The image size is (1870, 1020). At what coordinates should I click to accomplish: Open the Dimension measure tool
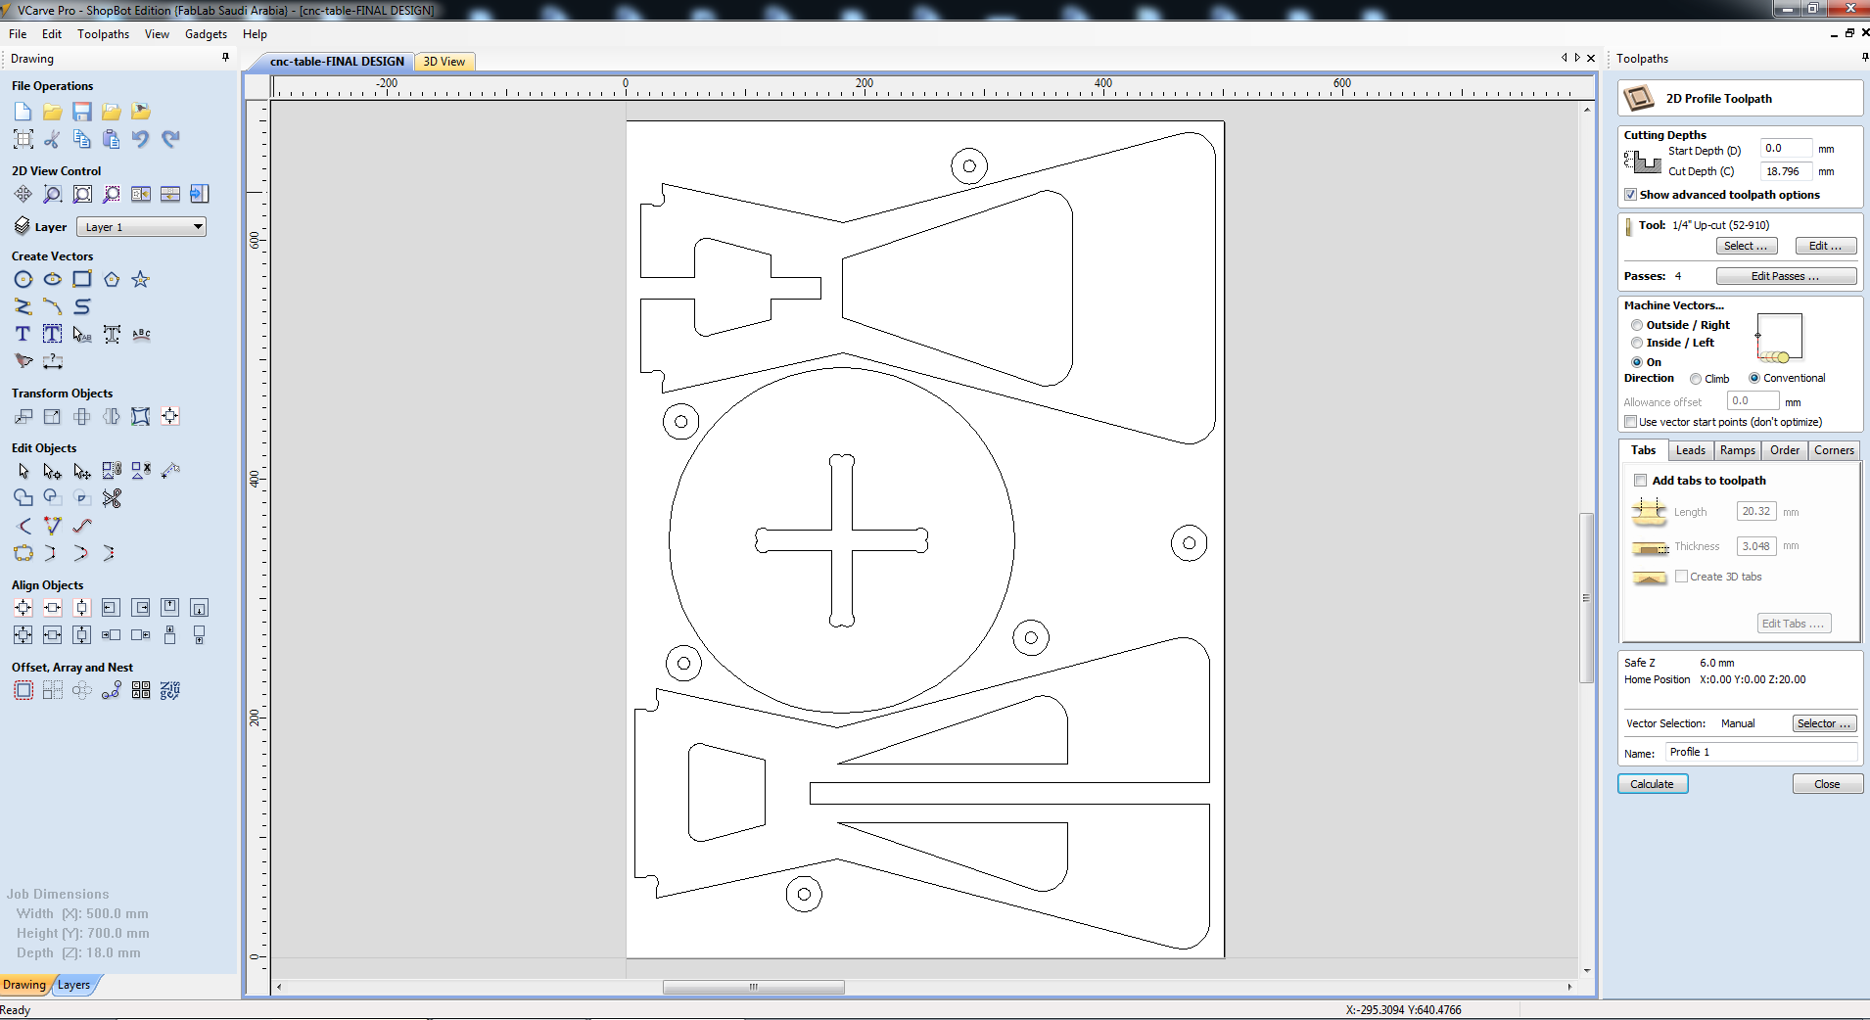tap(53, 361)
